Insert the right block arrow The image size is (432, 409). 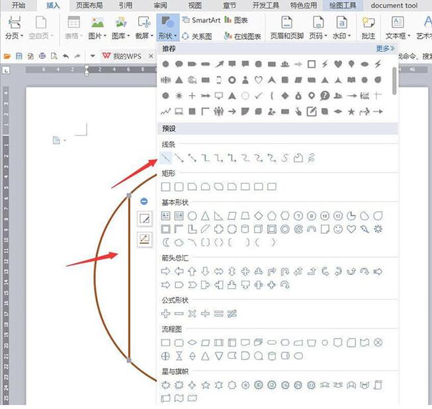click(165, 272)
